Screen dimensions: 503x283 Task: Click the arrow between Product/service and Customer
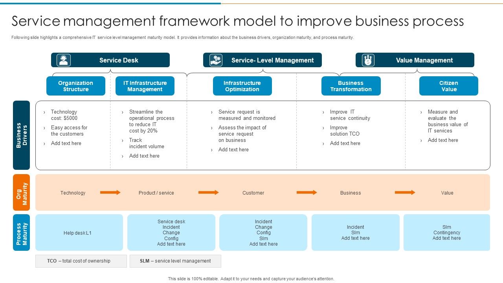point(208,193)
